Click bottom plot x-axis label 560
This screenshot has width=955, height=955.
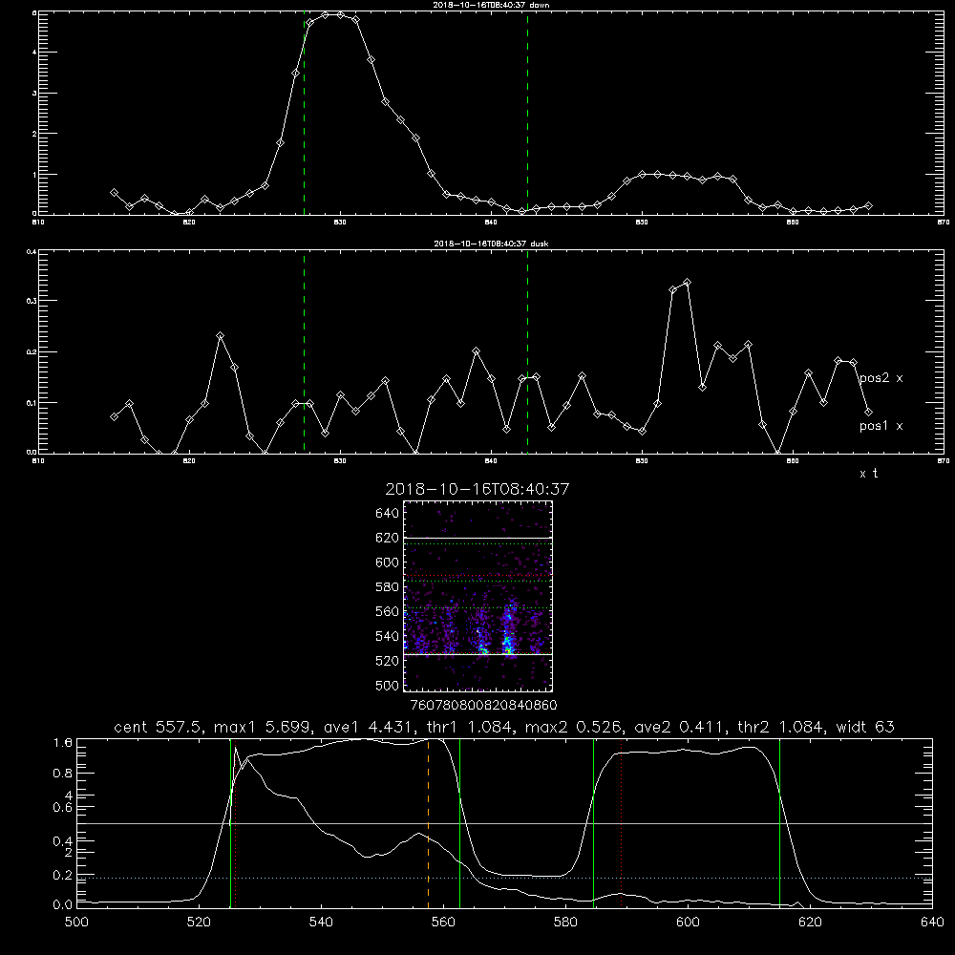point(443,923)
